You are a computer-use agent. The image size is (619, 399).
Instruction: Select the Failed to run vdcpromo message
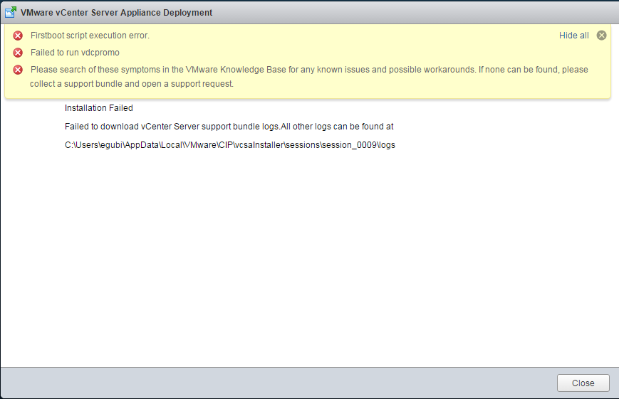tap(75, 53)
